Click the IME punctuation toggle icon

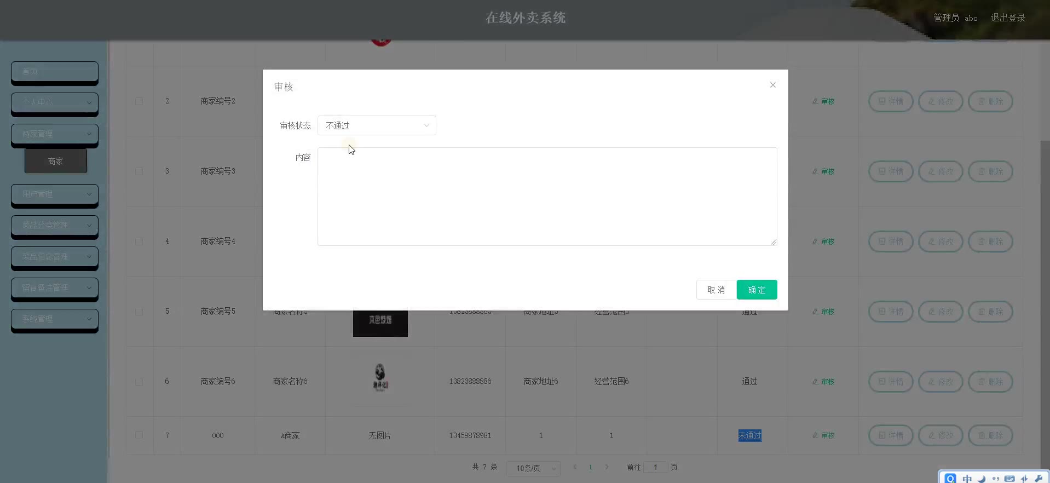coord(996,479)
